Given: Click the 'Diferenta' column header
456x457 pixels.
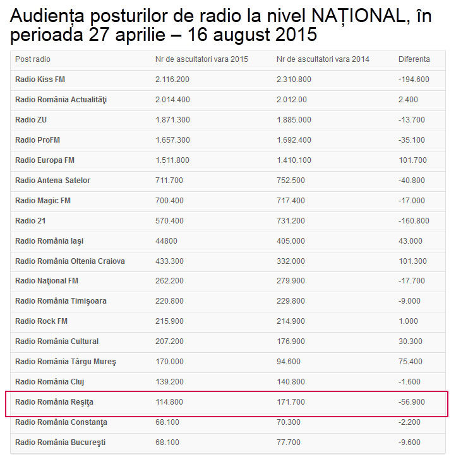Looking at the screenshot, I should click(x=414, y=59).
